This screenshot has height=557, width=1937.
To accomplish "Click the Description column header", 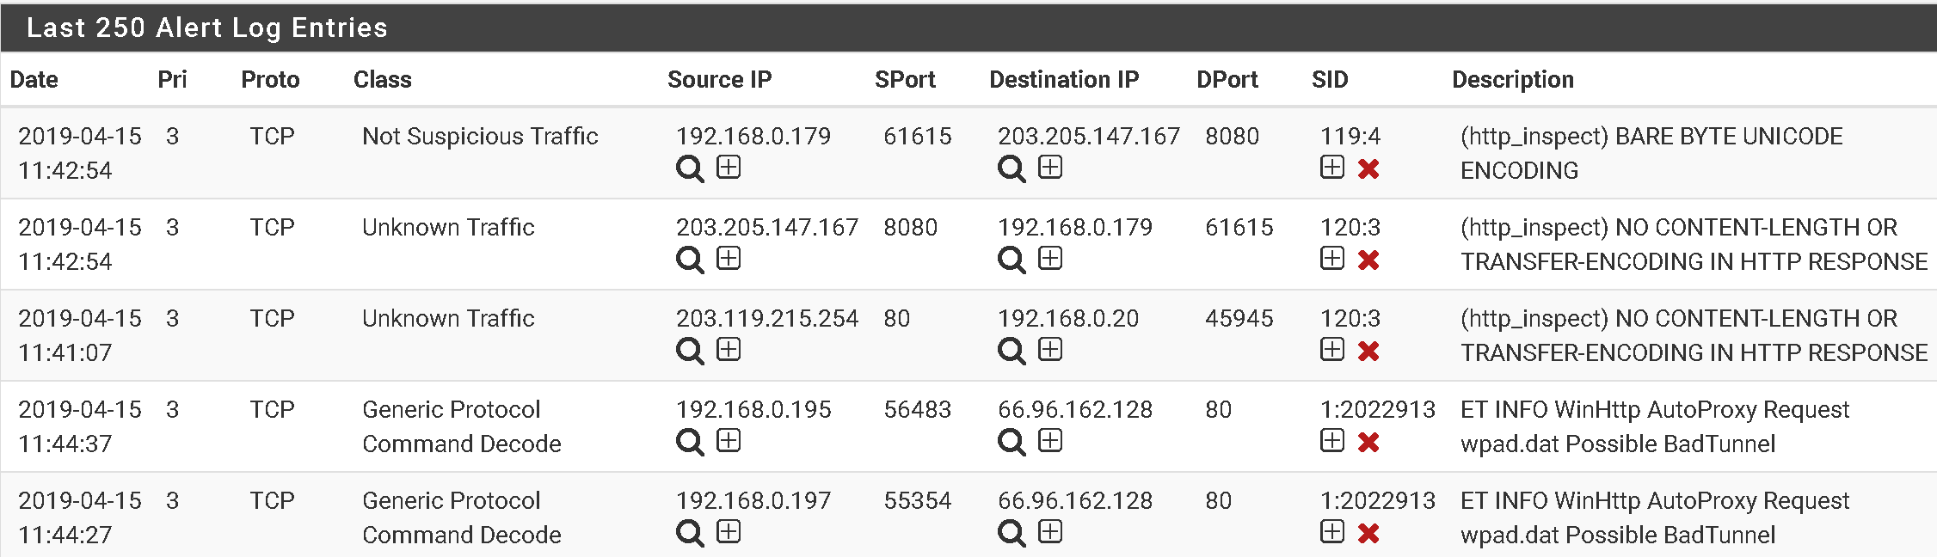I will coord(1512,80).
